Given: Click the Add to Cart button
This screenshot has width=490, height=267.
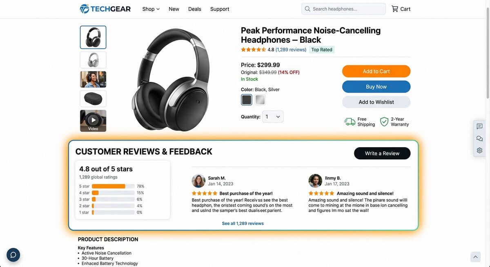Looking at the screenshot, I should coord(376,71).
